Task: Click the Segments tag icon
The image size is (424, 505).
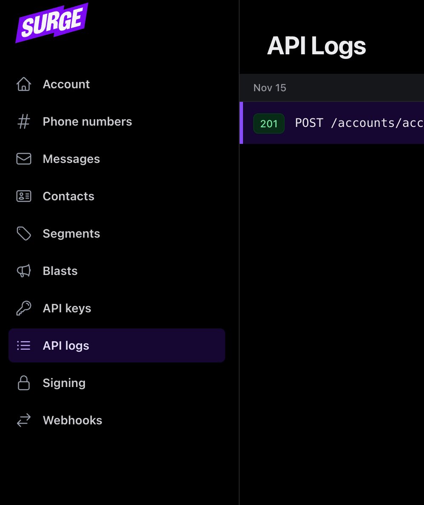Action: (x=24, y=233)
